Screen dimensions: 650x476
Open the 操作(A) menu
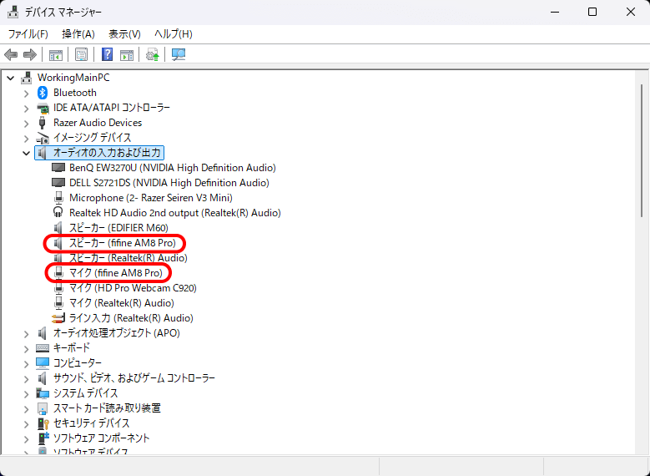click(78, 34)
